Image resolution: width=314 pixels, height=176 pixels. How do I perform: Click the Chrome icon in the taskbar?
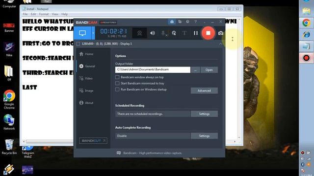click(x=306, y=23)
